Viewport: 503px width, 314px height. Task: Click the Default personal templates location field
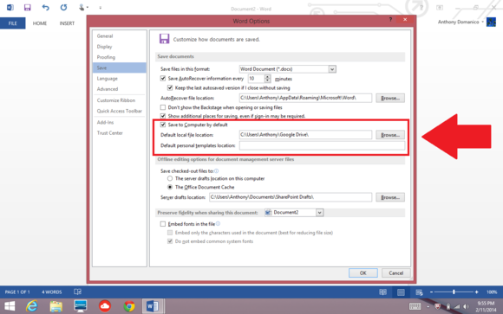click(x=322, y=145)
